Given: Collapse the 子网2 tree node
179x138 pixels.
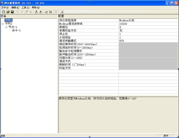Looking at the screenshot, I should [x=3, y=23].
